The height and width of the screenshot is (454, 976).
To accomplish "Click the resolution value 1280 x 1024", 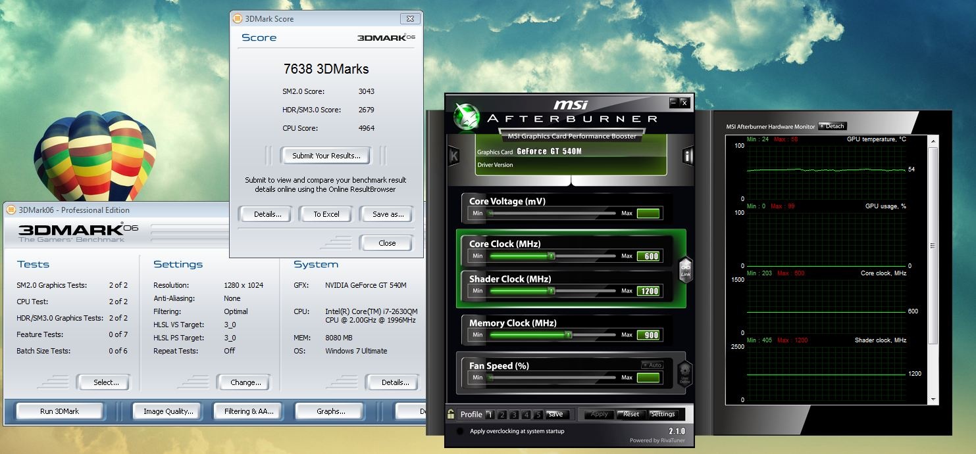I will click(x=244, y=285).
